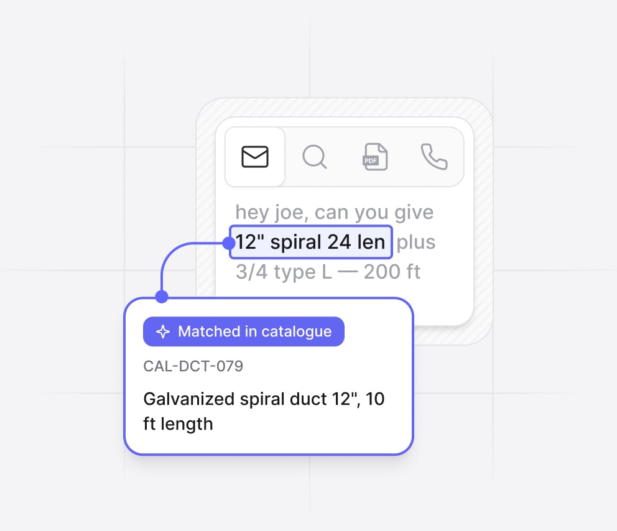Switch to the magnifier search tab
The height and width of the screenshot is (531, 617).
(314, 157)
